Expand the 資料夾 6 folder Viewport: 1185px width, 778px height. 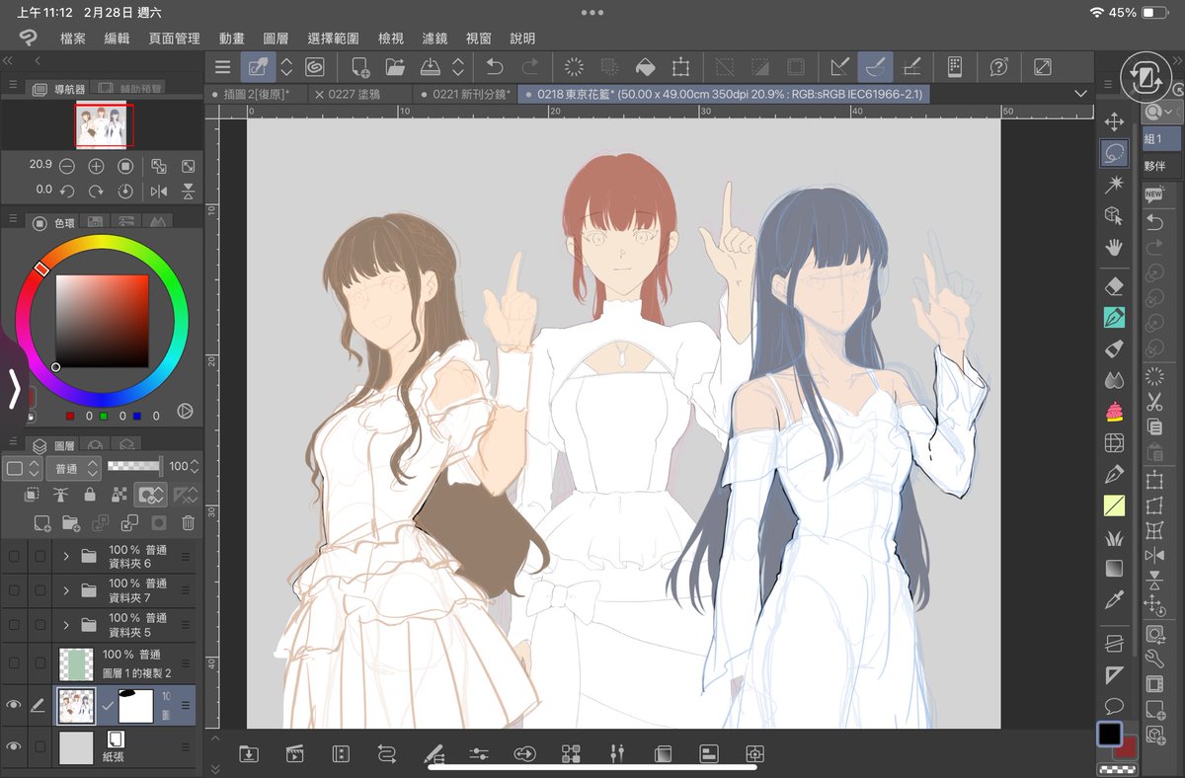coord(66,557)
